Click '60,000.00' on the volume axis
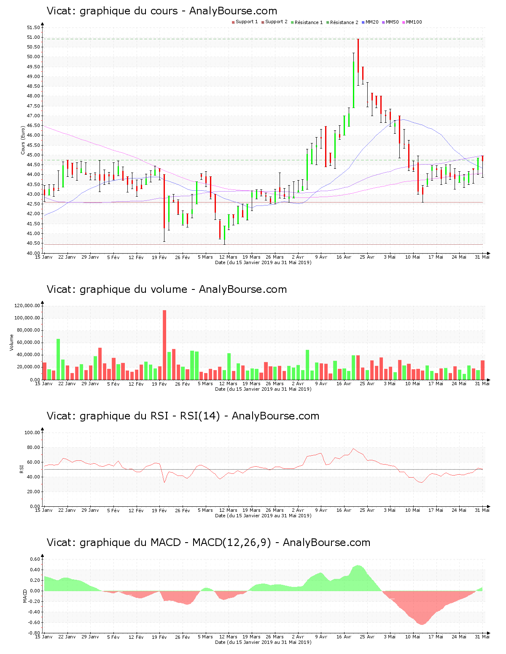 pos(29,343)
